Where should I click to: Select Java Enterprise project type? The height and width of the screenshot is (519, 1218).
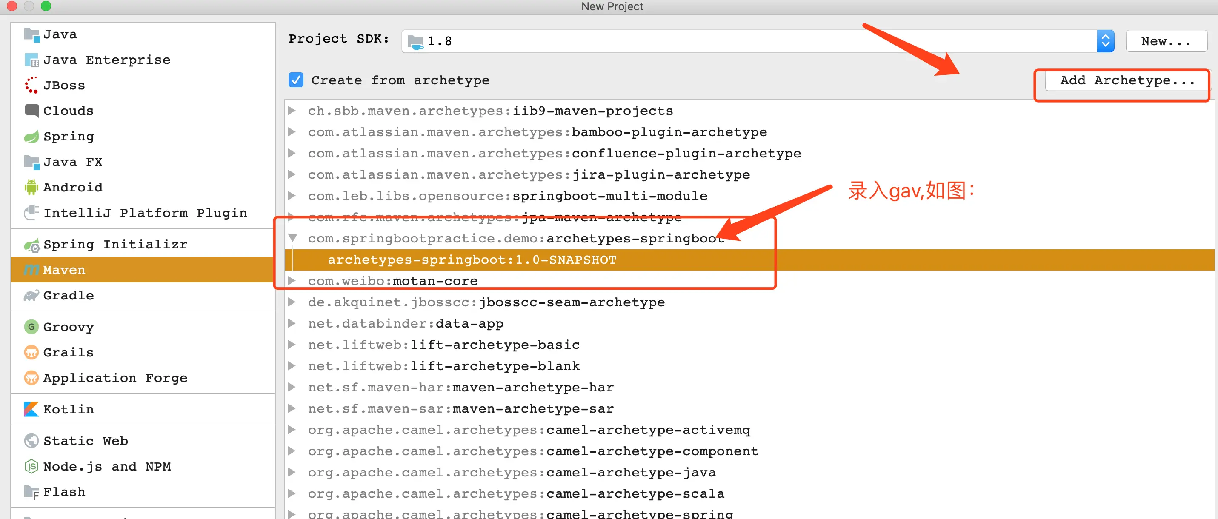[x=106, y=60]
